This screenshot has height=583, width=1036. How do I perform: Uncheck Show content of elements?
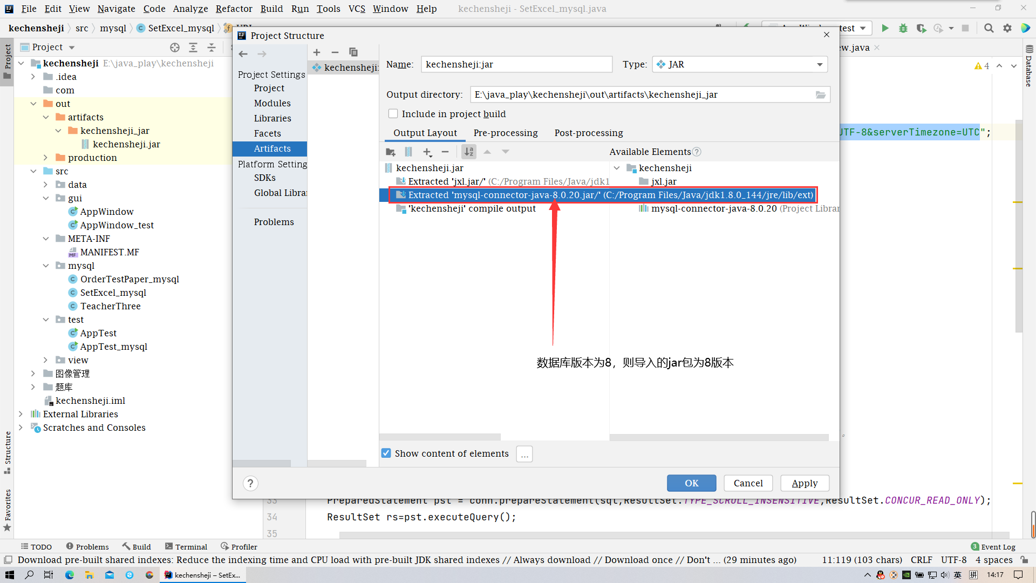click(386, 453)
